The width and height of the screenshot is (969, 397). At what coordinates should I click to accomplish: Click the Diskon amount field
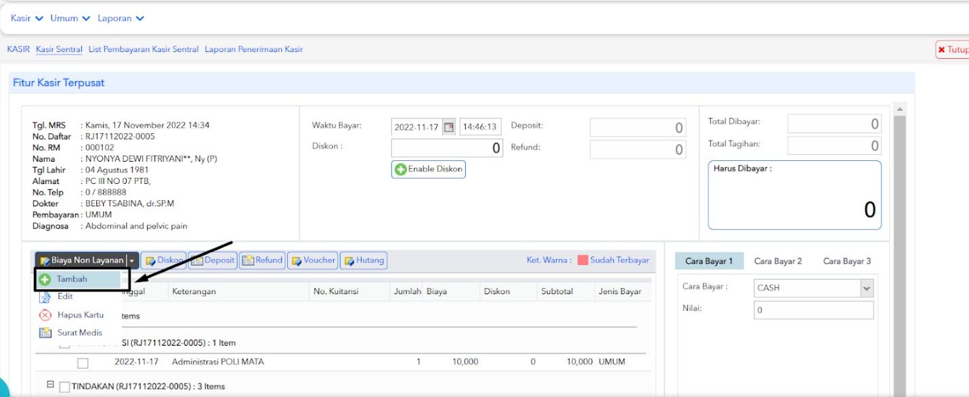448,148
